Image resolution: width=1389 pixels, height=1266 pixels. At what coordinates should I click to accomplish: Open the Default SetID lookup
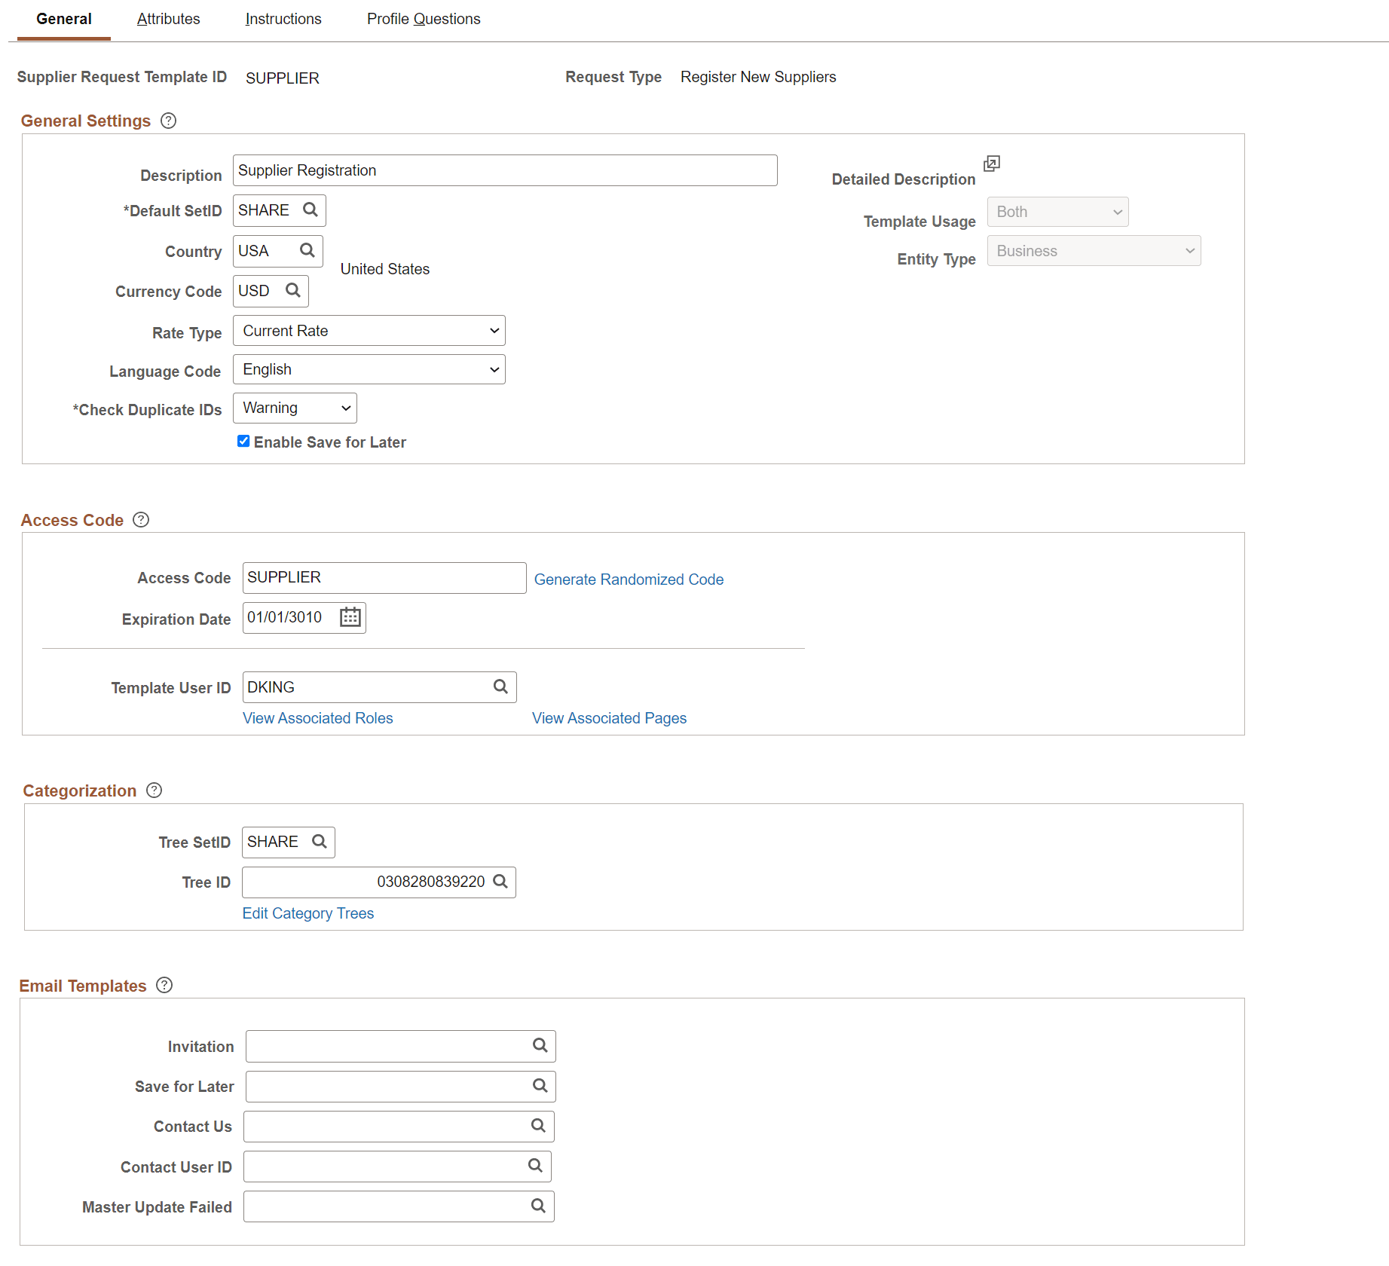[x=311, y=210]
